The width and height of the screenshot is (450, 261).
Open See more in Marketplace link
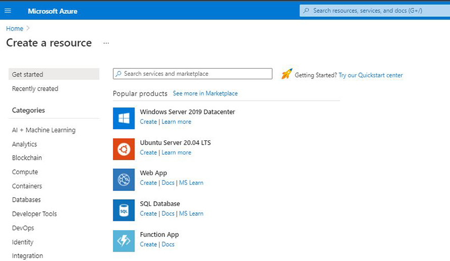pos(205,94)
